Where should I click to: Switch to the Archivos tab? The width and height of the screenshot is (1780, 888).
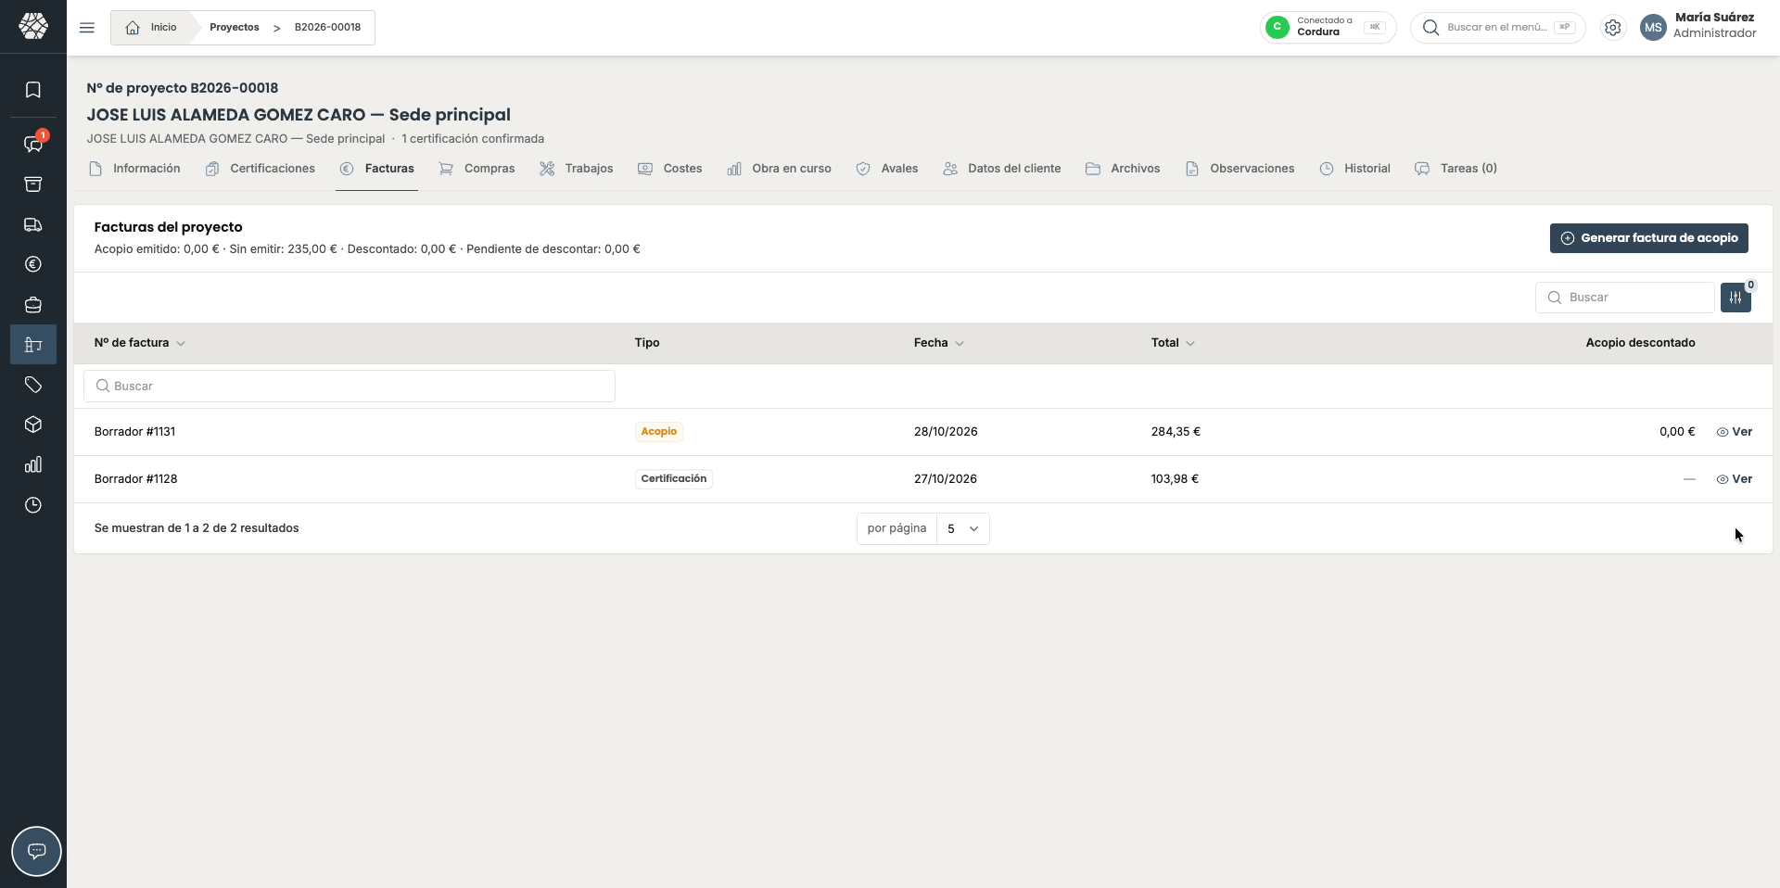1123,169
